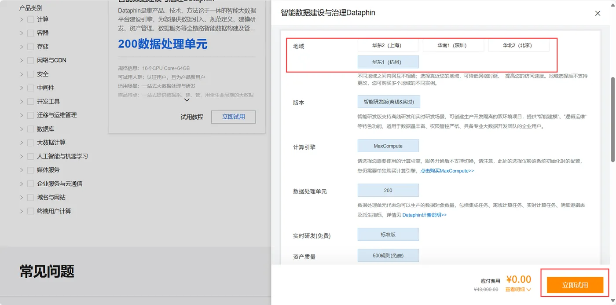Screen dimensions: 616x305
Task: Click 立即试用 button on product card
Action: pyautogui.click(x=233, y=117)
